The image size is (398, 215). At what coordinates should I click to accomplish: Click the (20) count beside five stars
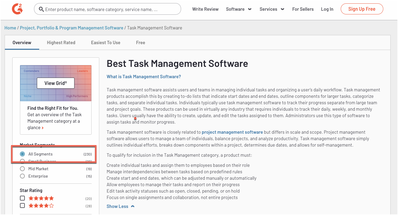[89, 199]
